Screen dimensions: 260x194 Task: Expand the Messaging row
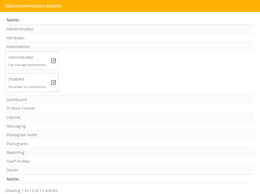click(x=130, y=126)
